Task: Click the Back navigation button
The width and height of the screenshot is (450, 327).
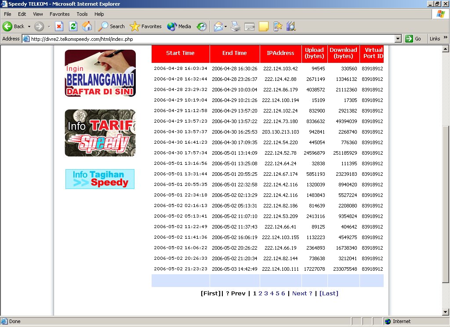Action: coord(14,26)
